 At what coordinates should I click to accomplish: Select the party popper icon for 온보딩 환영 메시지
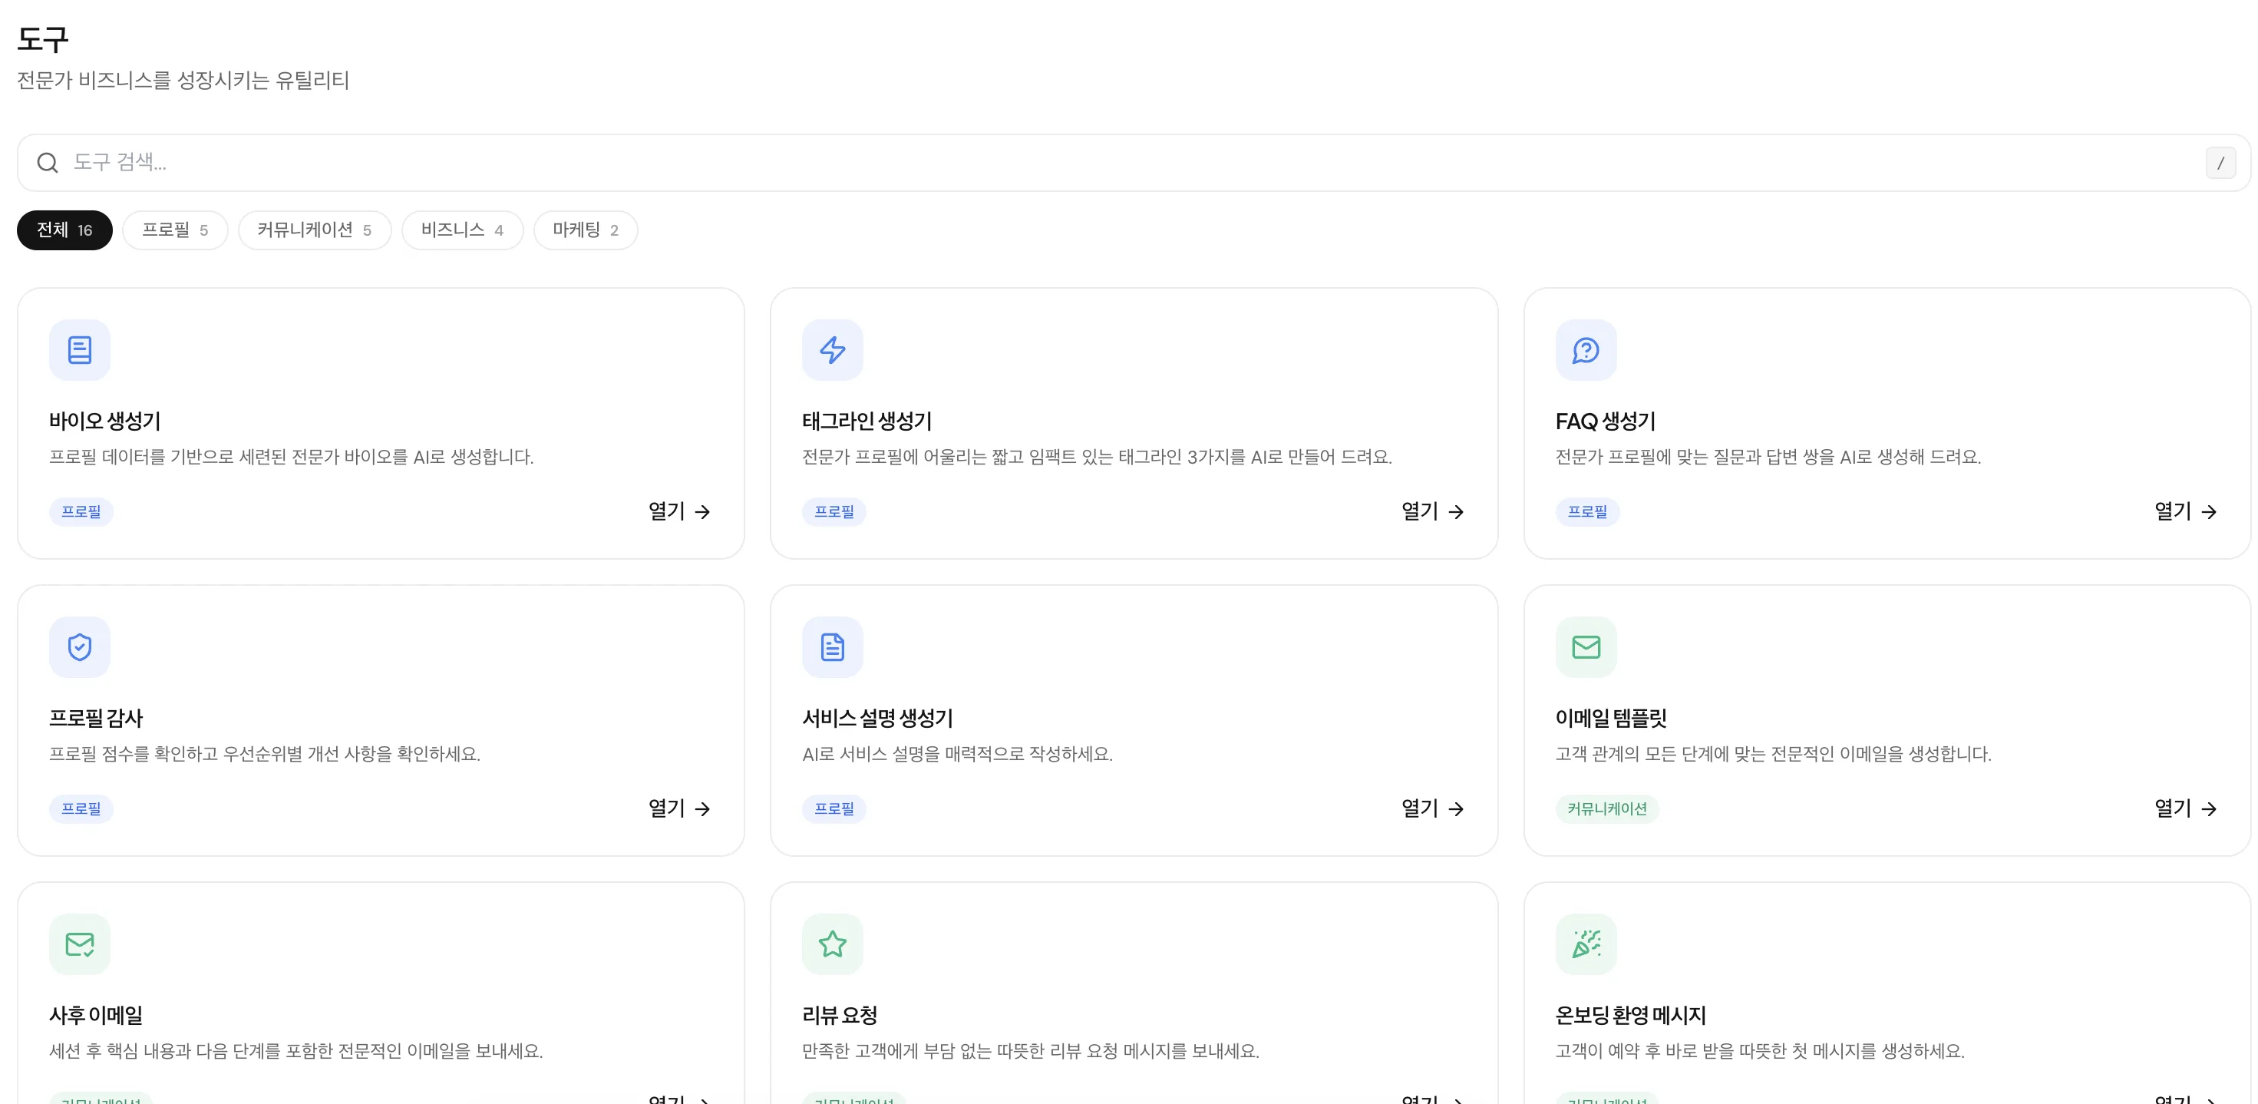coord(1585,944)
